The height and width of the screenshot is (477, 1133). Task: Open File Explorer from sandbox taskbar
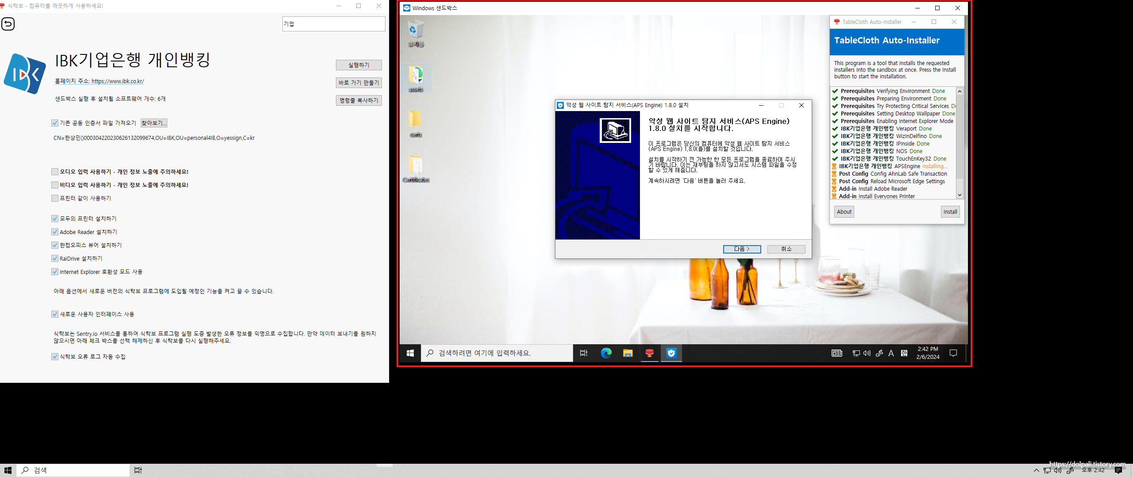[x=628, y=353]
